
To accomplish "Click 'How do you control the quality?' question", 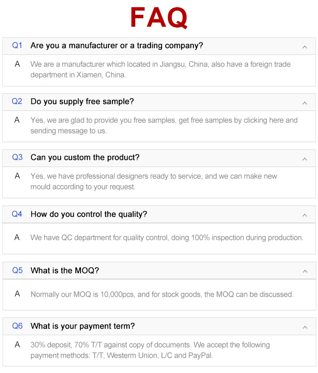I will point(89,214).
